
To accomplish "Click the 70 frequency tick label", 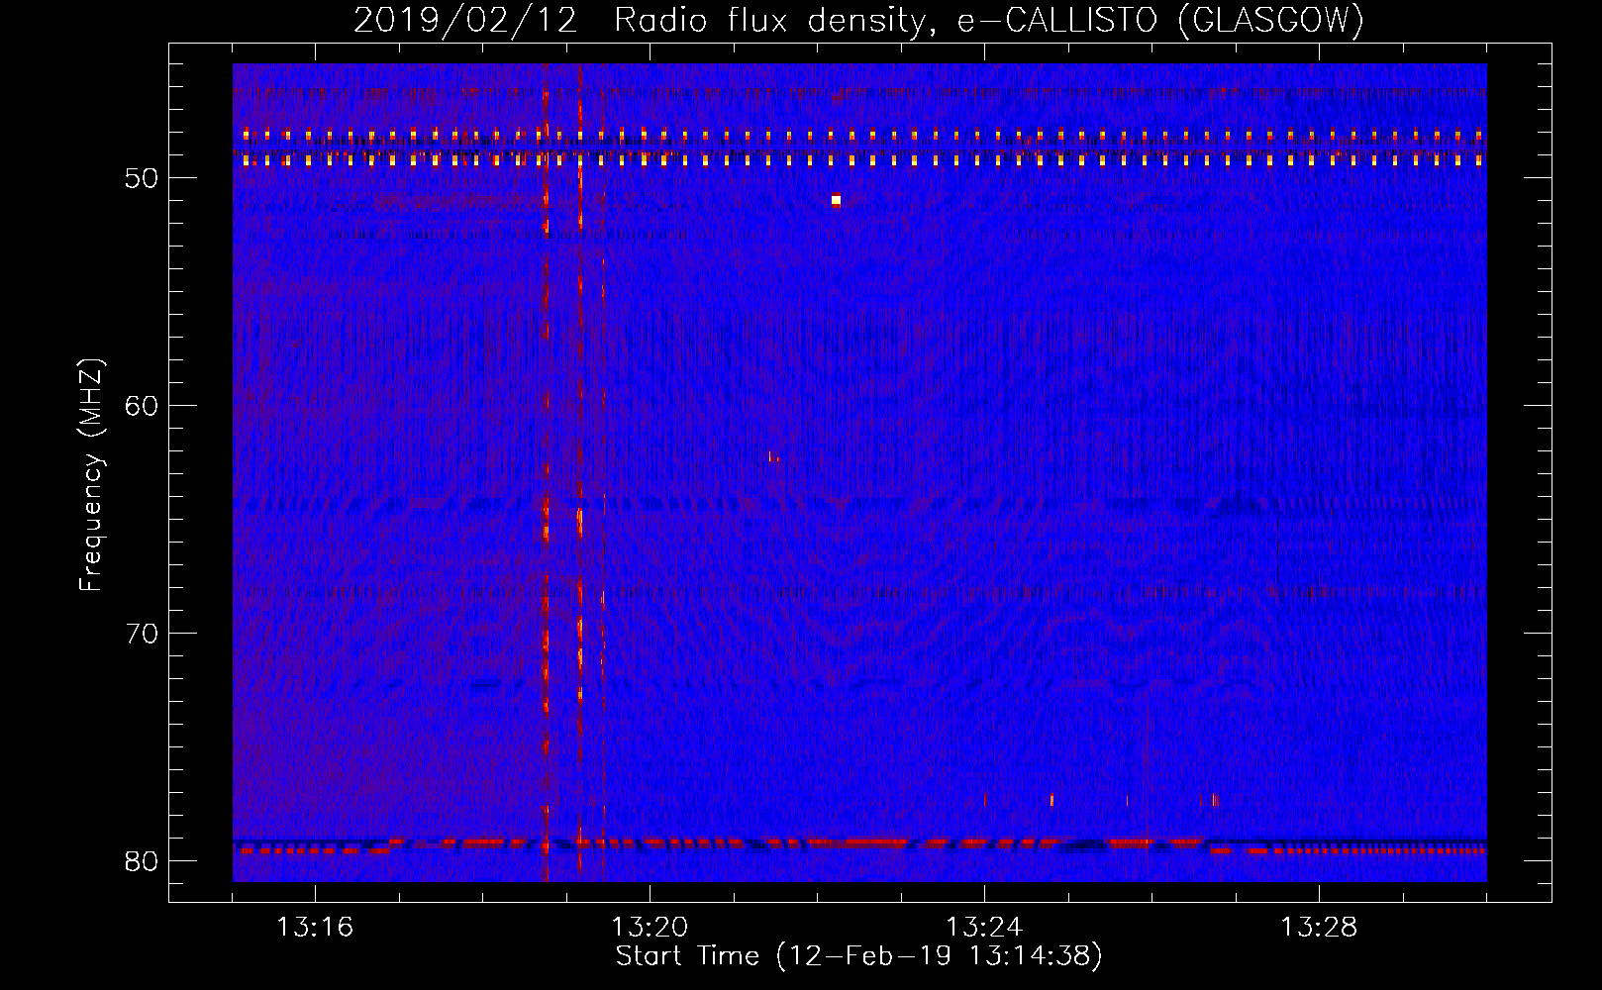I will point(142,634).
